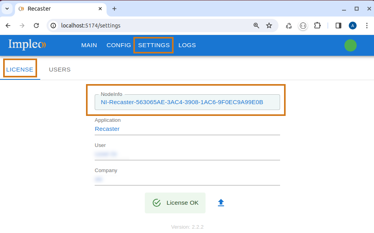The width and height of the screenshot is (374, 233).
Task: Close the Recaster browser tab
Action: click(100, 9)
